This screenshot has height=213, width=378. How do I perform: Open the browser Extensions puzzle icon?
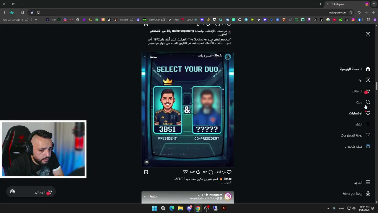22,12
